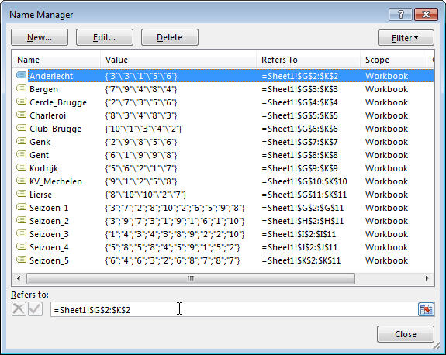446x355 pixels.
Task: Click the name icon beside Seizoen_4
Action: tap(22, 246)
